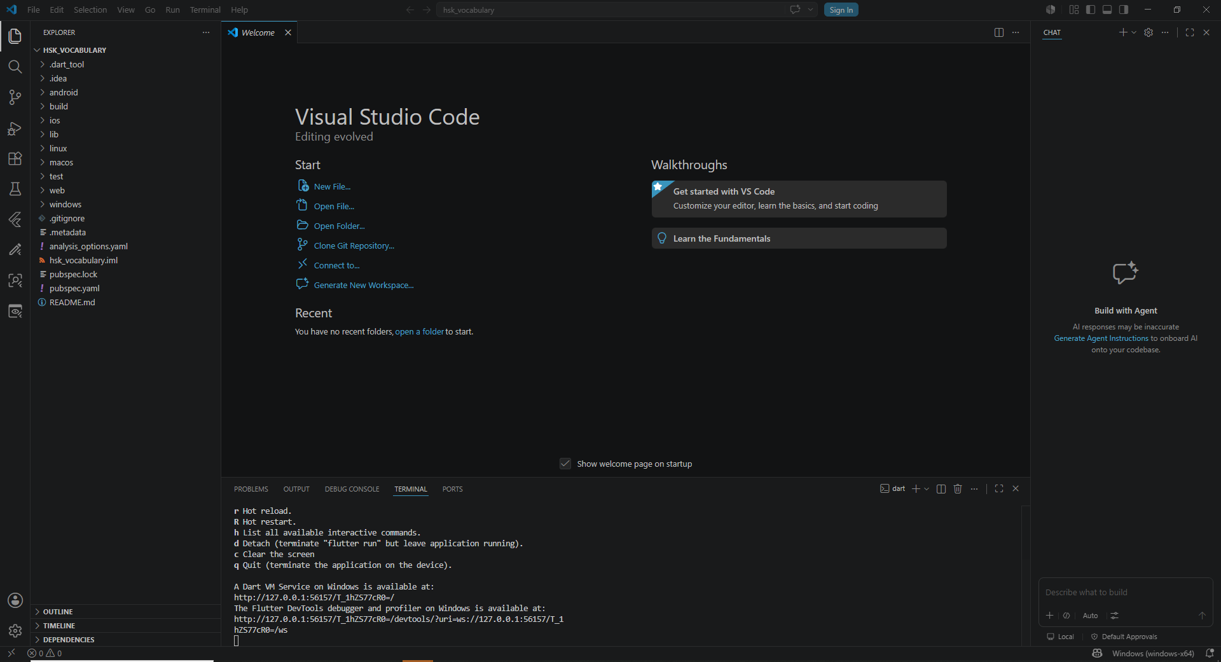Switch to the OUTPUT tab
Viewport: 1221px width, 662px height.
pos(296,489)
